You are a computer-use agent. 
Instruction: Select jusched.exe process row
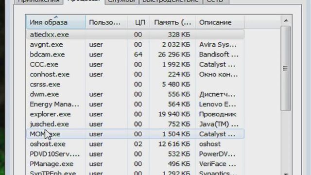(x=135, y=124)
